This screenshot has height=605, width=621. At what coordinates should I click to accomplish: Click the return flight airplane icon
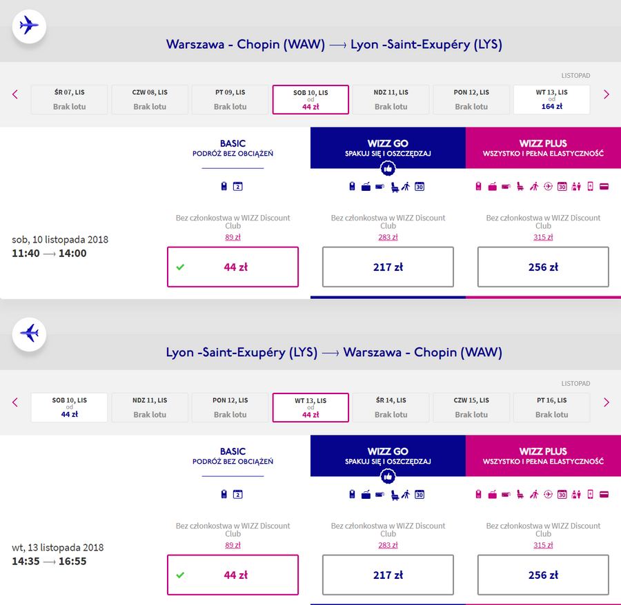(29, 334)
